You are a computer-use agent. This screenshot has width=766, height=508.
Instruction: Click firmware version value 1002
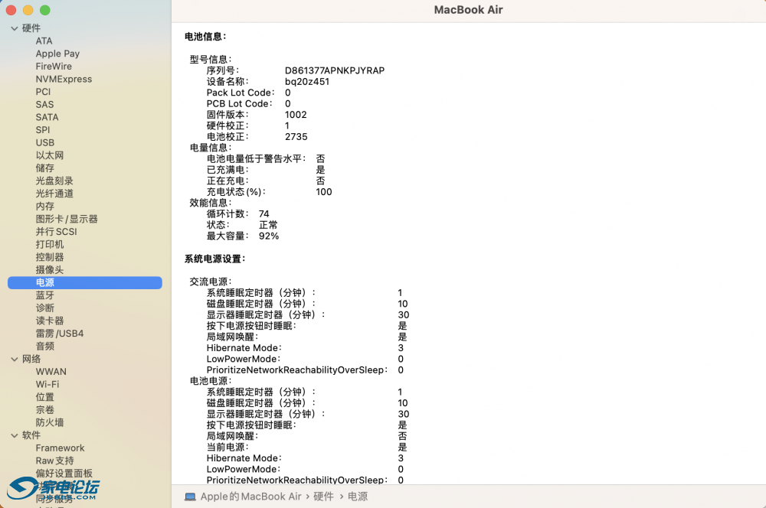click(x=296, y=115)
